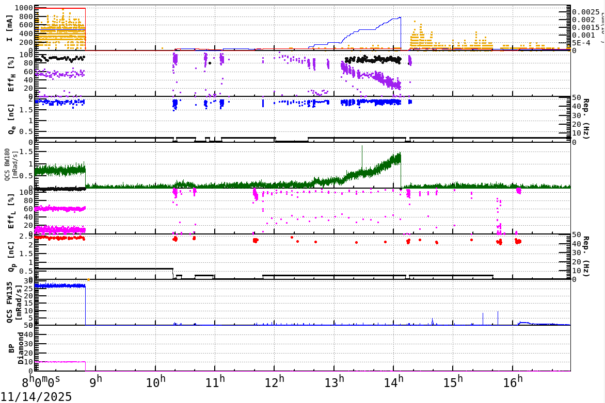This screenshot has height=403, width=605.
Task: Select the "16h" time tick label
Action: pyautogui.click(x=513, y=381)
